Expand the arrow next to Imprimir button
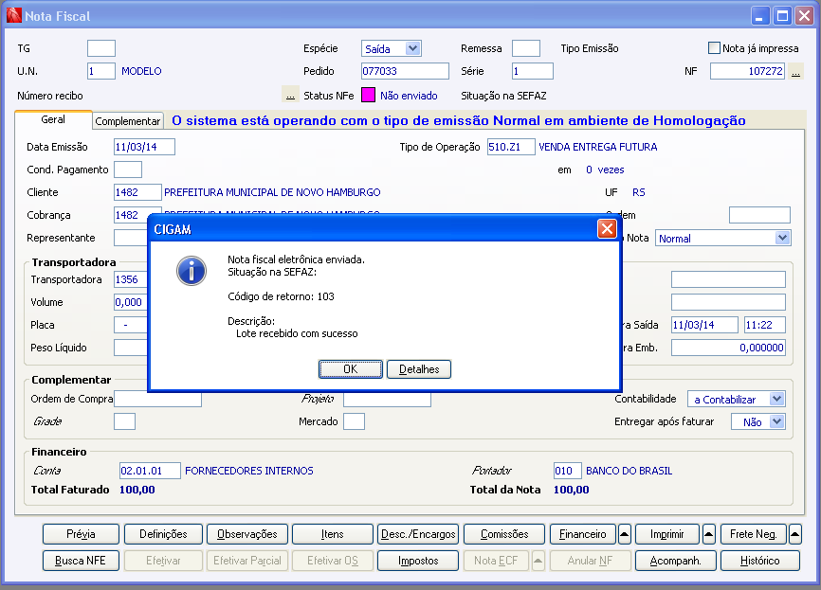The image size is (821, 590). pyautogui.click(x=708, y=534)
